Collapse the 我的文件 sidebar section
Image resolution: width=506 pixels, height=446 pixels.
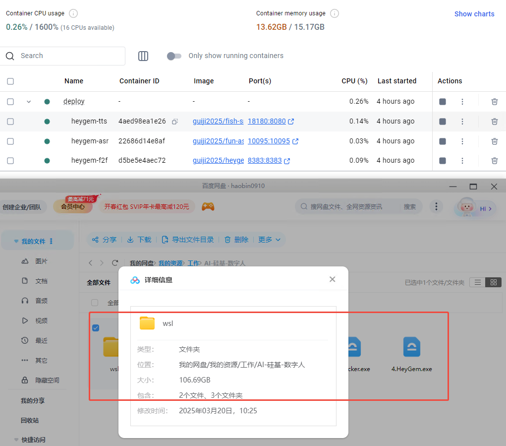tap(16, 242)
